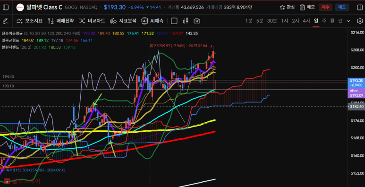The width and height of the screenshot is (365, 187).
Task: Open 지표분석 indicator analysis
Action: pos(123,21)
